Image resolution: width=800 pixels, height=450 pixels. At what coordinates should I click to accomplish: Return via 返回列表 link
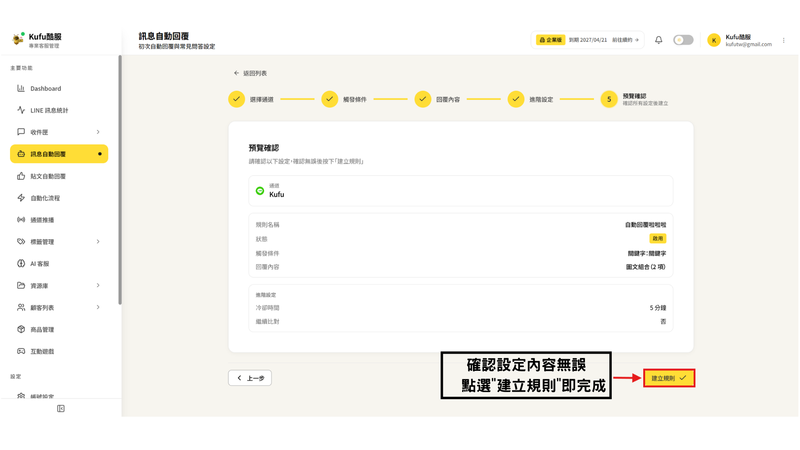250,73
